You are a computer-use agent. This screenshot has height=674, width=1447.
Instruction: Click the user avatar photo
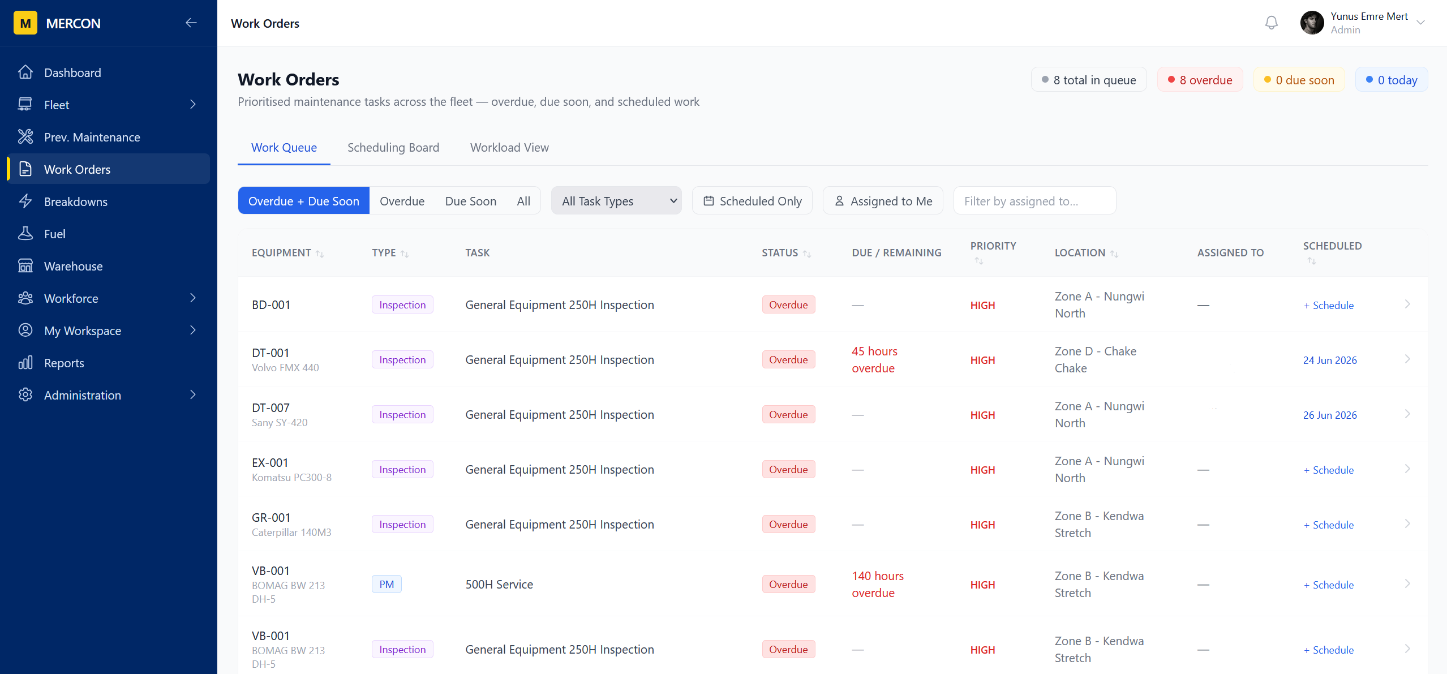point(1312,23)
